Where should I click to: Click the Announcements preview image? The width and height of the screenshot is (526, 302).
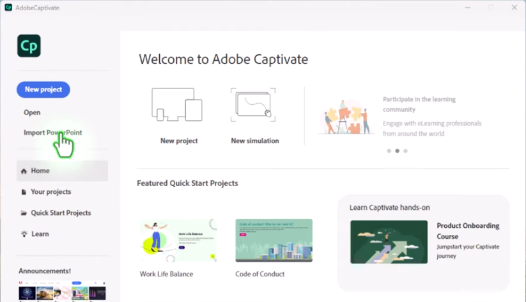click(61, 291)
